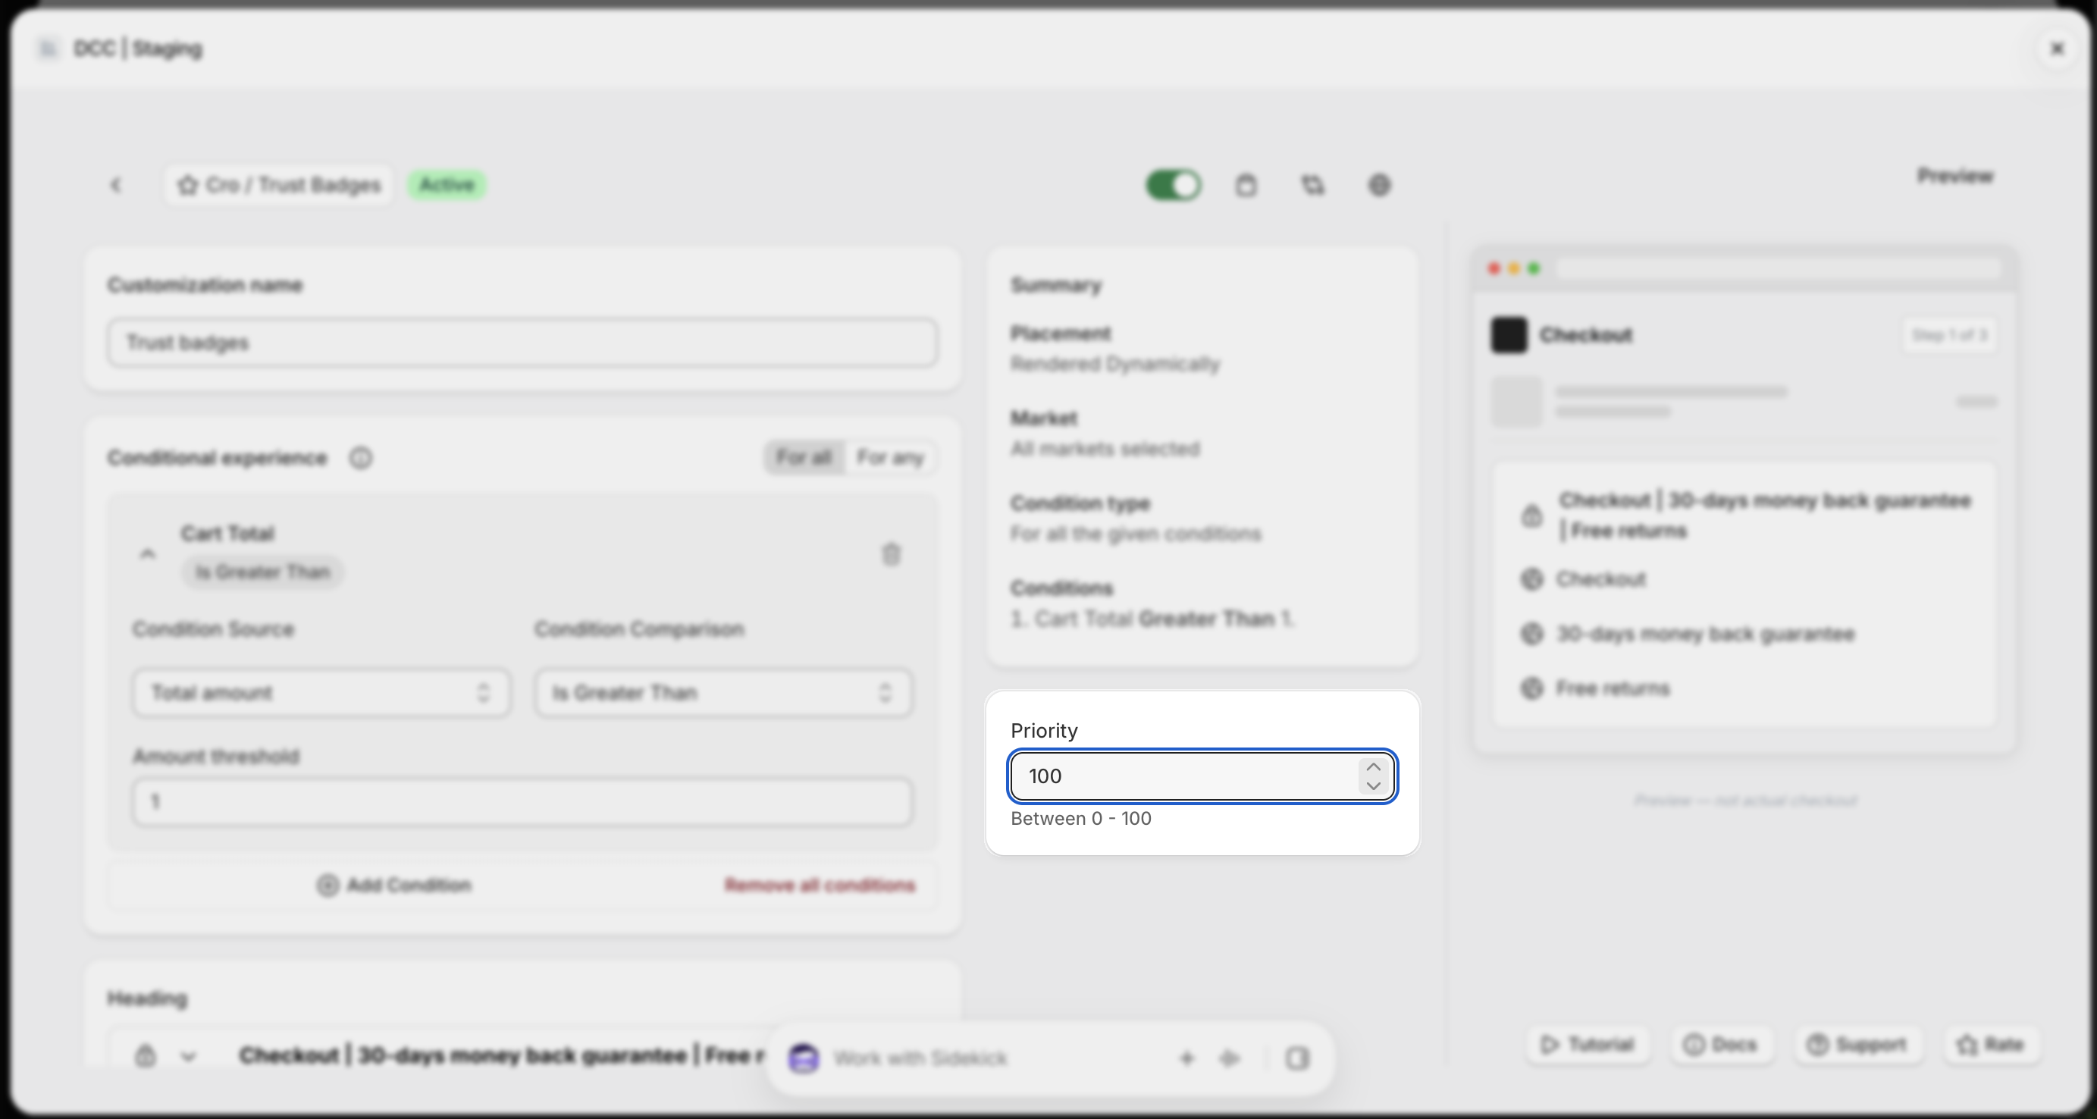Click the Sidekick avatar icon
This screenshot has width=2097, height=1119.
(804, 1059)
